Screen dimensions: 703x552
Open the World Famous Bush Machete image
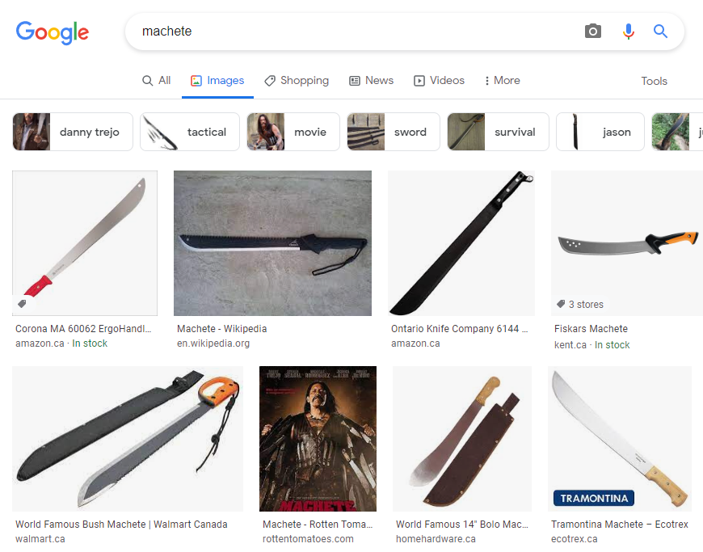point(128,439)
